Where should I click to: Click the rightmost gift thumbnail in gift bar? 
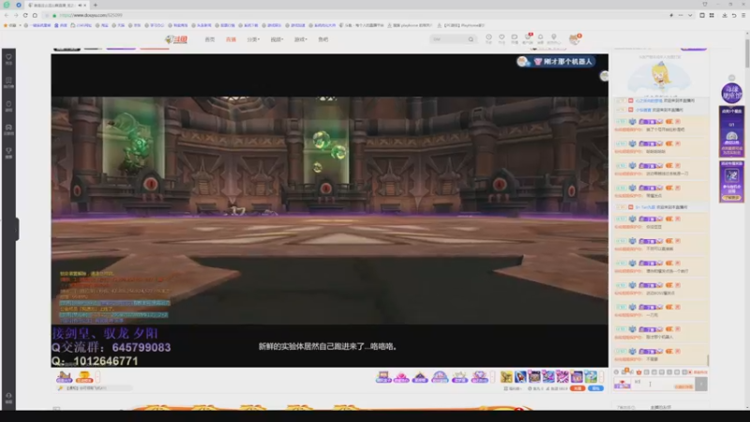[x=591, y=377]
